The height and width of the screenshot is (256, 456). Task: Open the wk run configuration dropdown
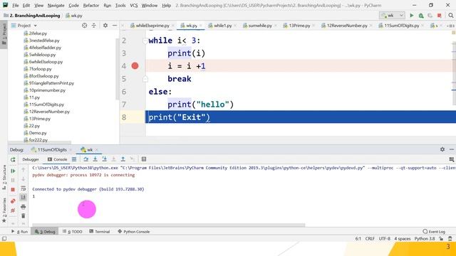393,16
